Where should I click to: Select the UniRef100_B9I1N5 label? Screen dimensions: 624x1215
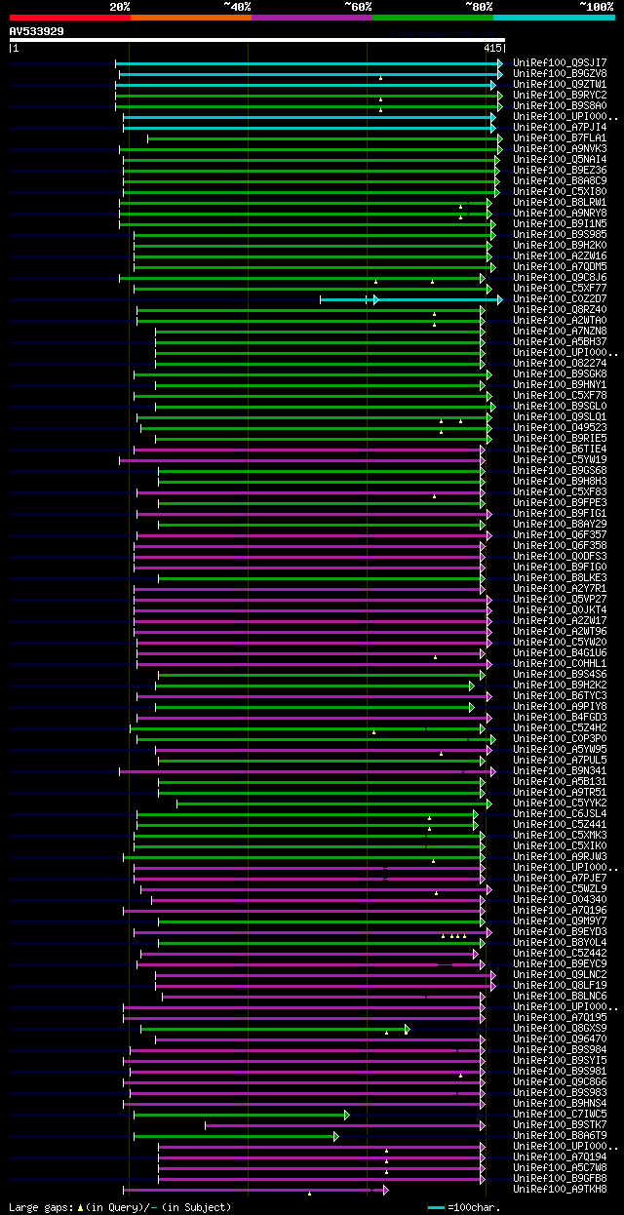click(560, 223)
